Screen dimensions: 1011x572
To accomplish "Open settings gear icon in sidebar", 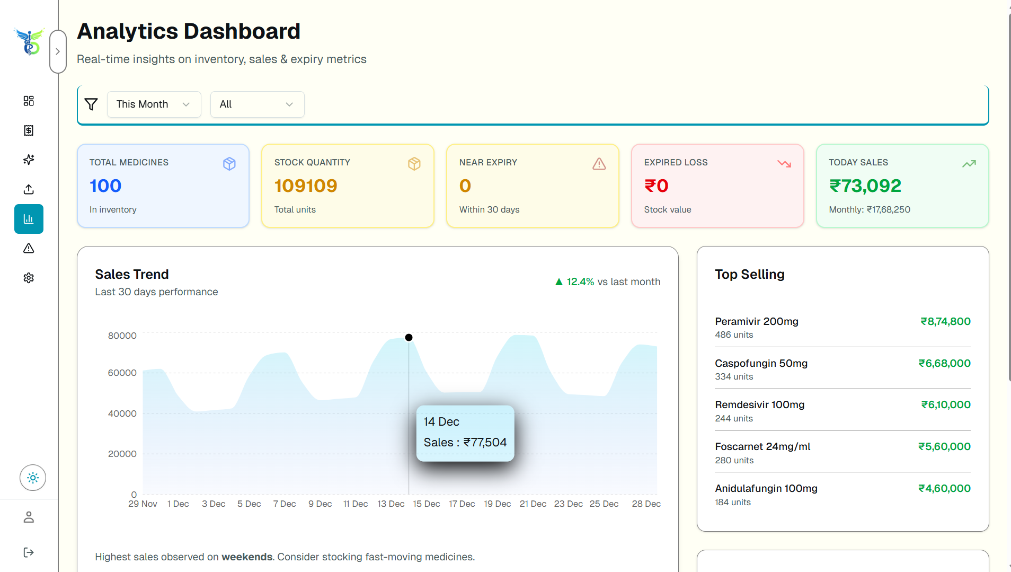I will [29, 278].
